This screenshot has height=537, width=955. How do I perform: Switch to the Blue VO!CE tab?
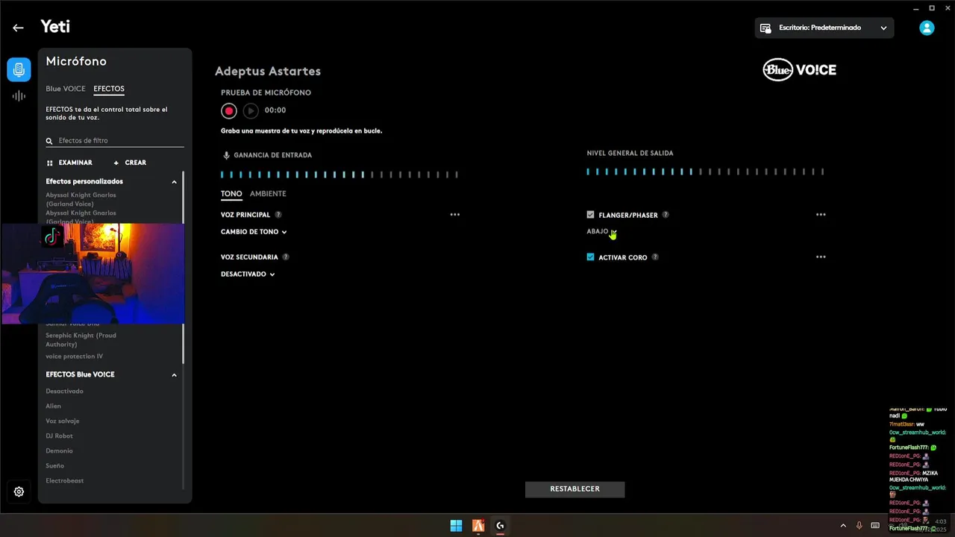pyautogui.click(x=66, y=89)
